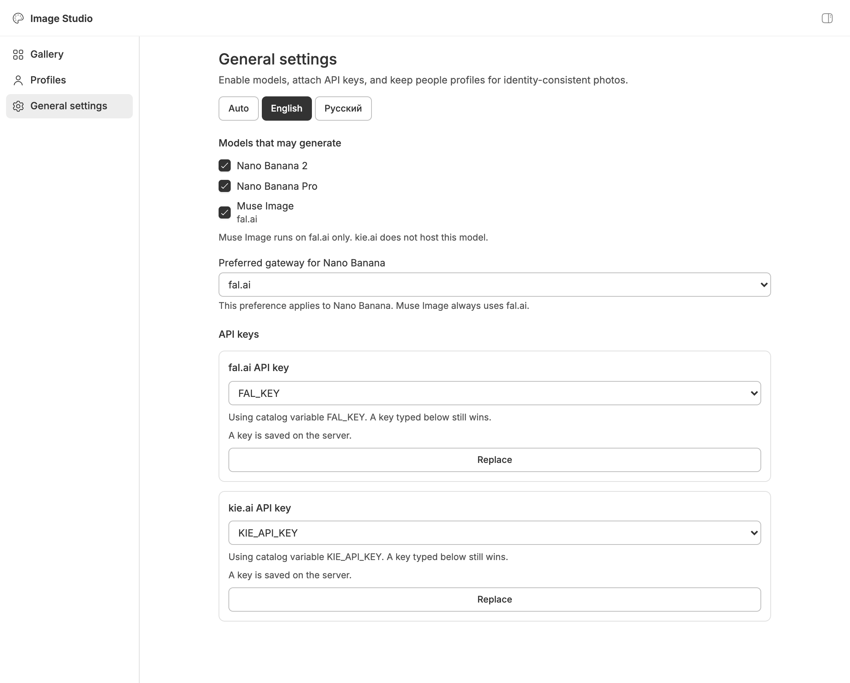Select General settings label in sidebar
This screenshot has height=683, width=850.
(69, 106)
